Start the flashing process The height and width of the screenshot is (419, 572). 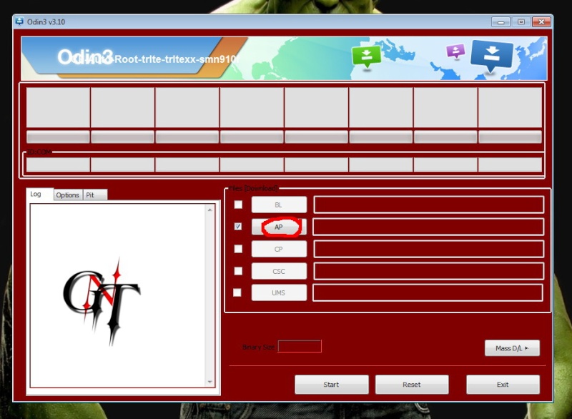[x=332, y=385]
